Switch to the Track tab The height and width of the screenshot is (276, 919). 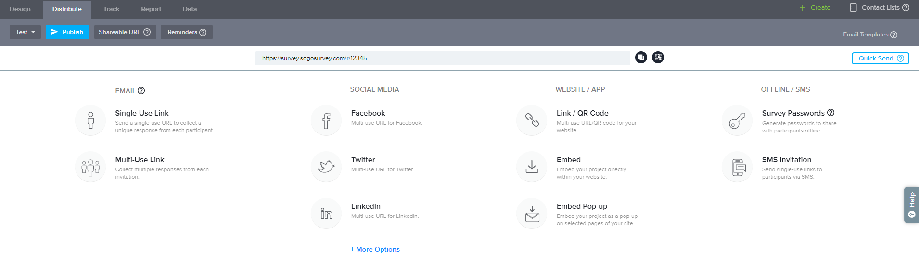pos(111,9)
